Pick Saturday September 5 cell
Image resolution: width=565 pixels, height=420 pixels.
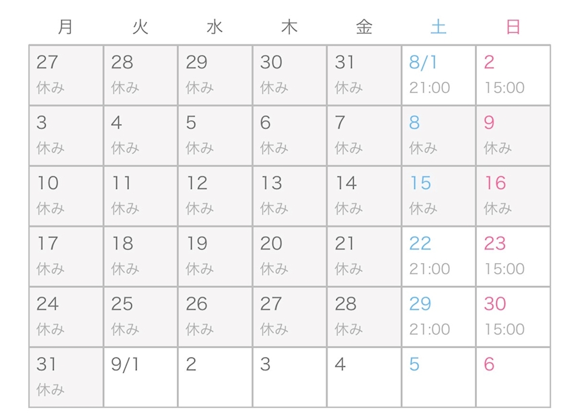pos(439,378)
